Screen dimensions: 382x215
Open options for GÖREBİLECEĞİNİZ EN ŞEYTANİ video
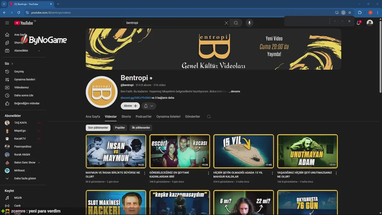(x=209, y=173)
